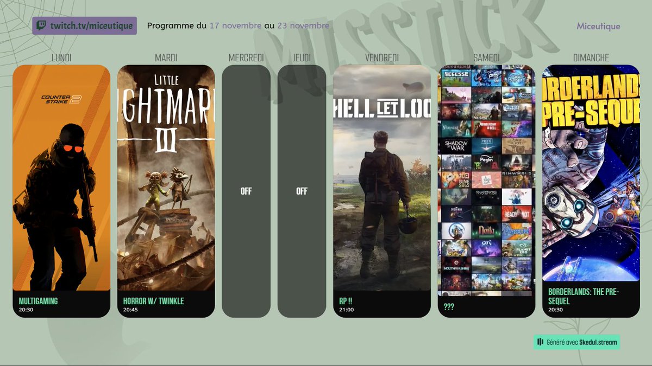Click the RP !! stream title
Screen dimensions: 652x366
(346, 301)
